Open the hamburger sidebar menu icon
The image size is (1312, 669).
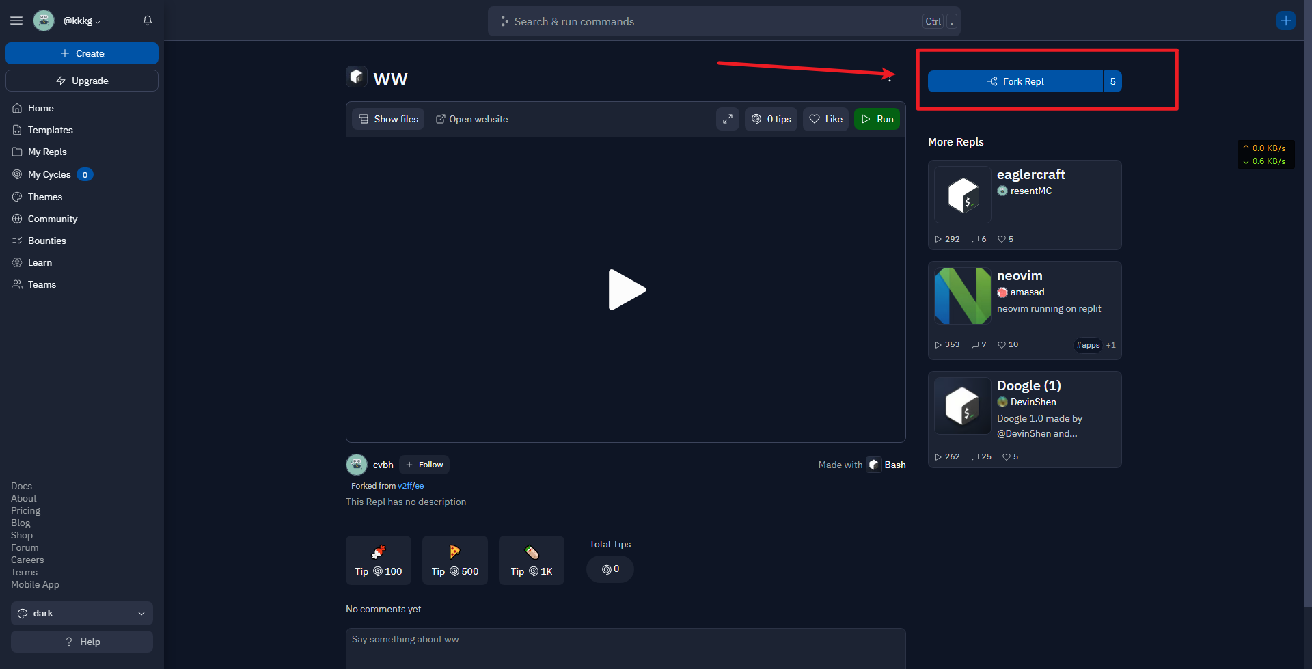click(x=16, y=21)
